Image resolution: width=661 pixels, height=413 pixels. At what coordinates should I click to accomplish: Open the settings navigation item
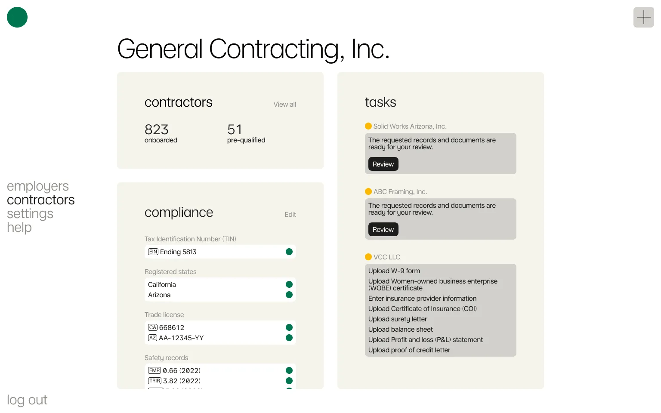coord(30,214)
